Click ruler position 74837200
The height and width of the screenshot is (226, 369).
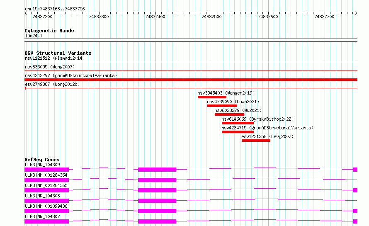click(x=42, y=17)
